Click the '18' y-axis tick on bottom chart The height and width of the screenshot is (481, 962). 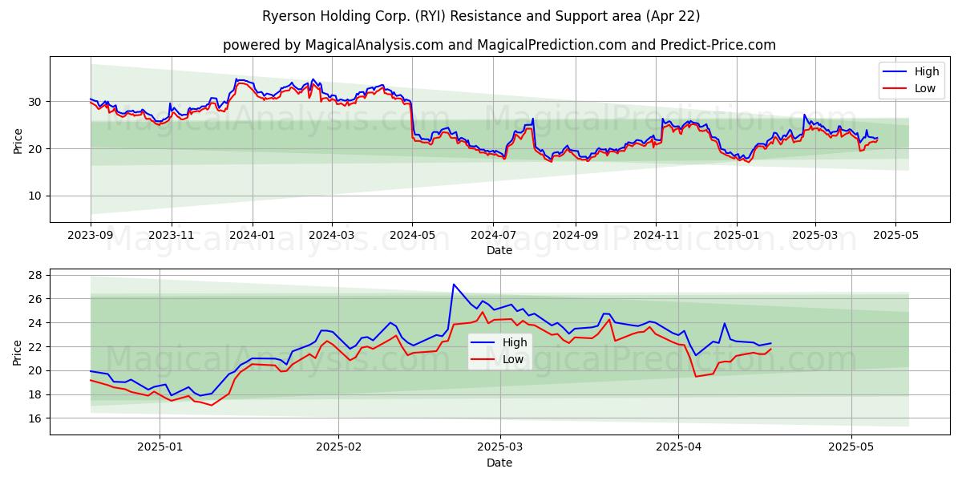pos(36,394)
